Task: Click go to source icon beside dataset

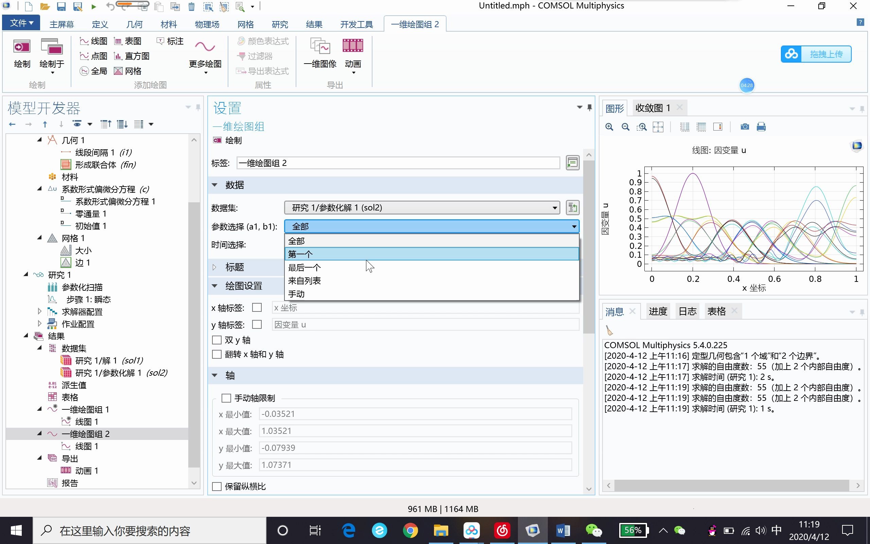Action: 572,208
